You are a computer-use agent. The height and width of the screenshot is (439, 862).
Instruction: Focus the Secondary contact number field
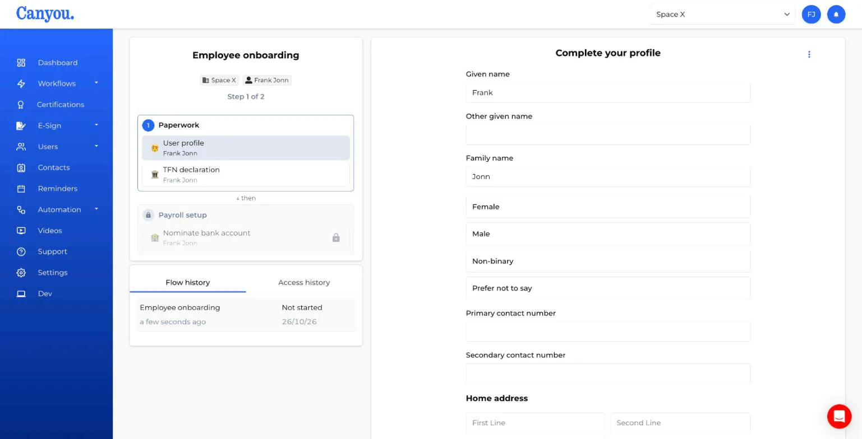(608, 373)
